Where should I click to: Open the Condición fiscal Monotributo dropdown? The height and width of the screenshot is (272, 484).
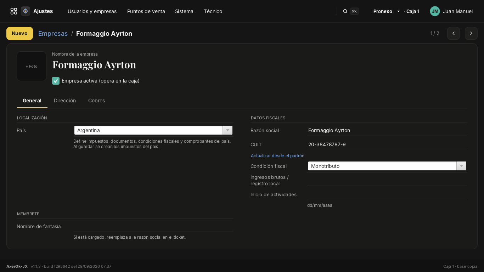tap(387, 166)
